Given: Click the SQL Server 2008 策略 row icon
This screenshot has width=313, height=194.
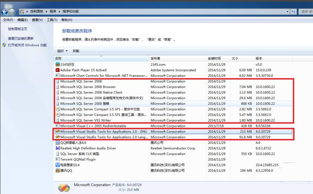Looking at the screenshot, I should tap(58, 104).
